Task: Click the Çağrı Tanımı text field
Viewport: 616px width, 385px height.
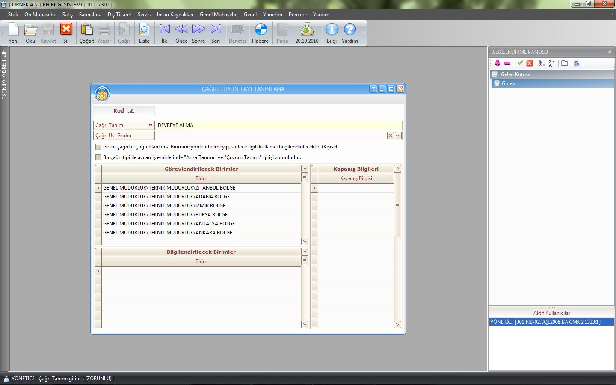Action: [279, 125]
